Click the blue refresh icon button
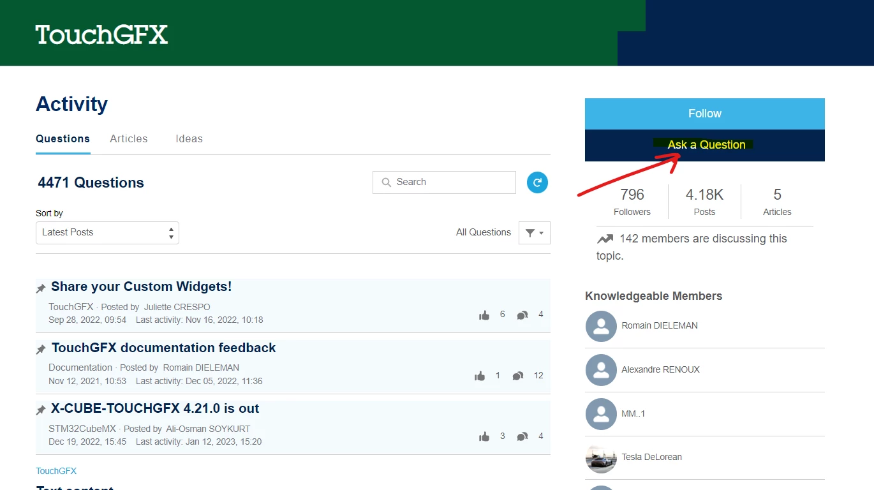 click(x=537, y=182)
